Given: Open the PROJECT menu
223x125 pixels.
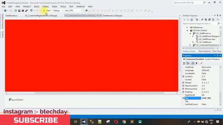Looking at the screenshot, I should 27,7.
